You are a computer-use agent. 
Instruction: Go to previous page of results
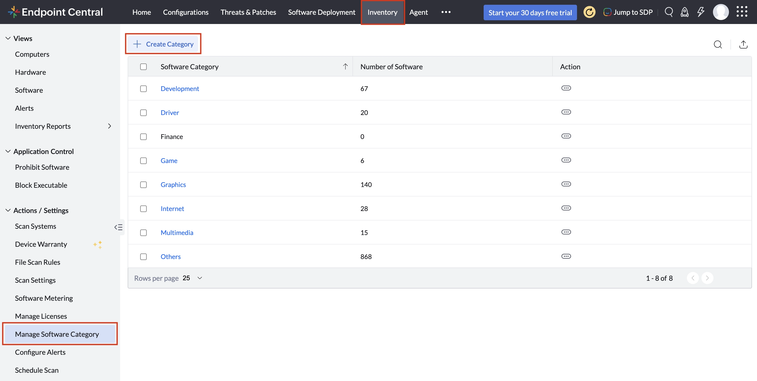(x=693, y=278)
